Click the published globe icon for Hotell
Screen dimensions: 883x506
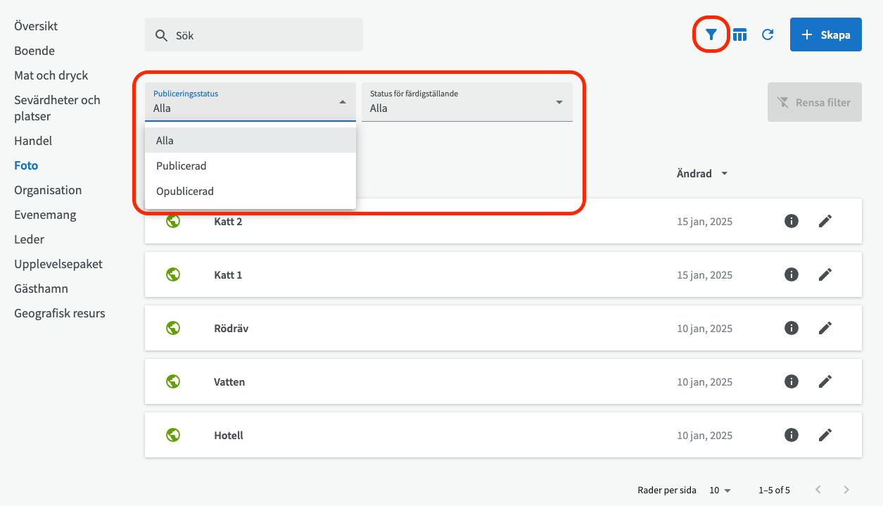173,435
